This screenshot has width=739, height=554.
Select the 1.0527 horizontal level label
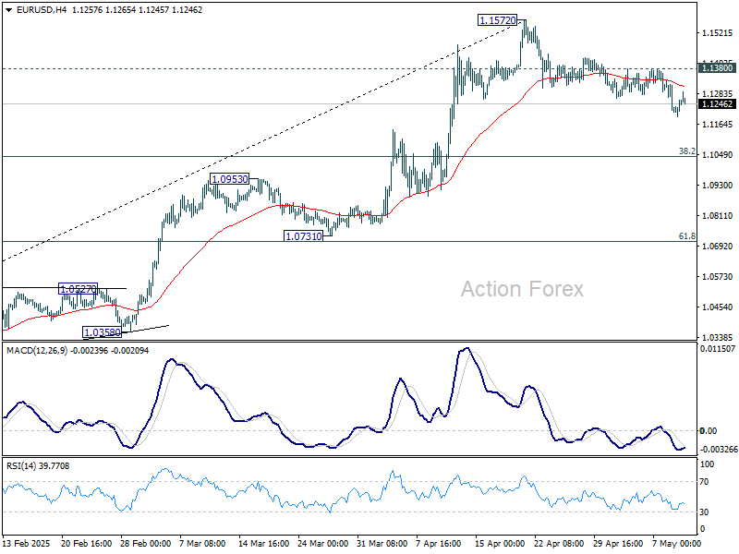pyautogui.click(x=77, y=288)
